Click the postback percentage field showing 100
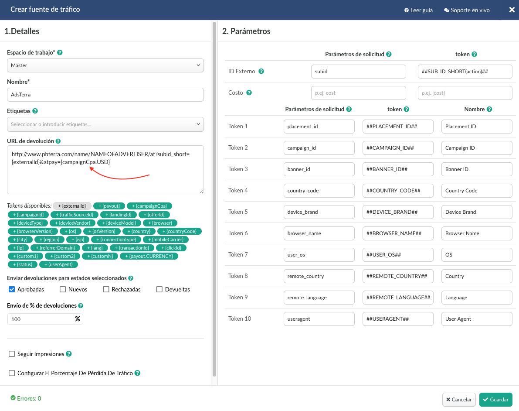This screenshot has height=411, width=519. (45, 319)
